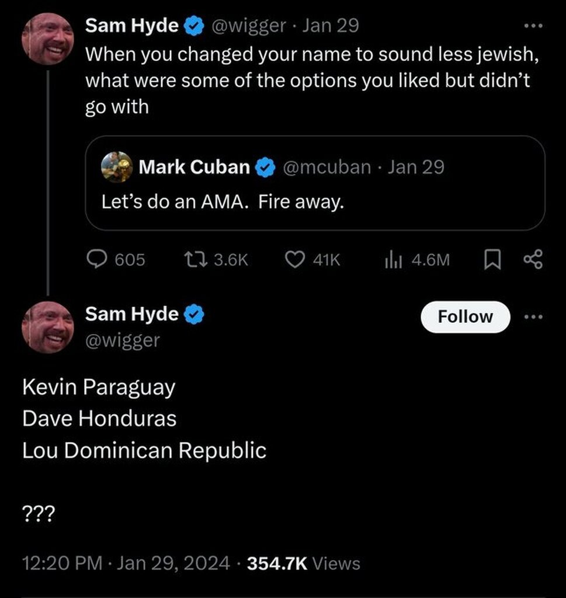Click the Mark Cuban display name
566x598 pixels.
click(x=194, y=168)
